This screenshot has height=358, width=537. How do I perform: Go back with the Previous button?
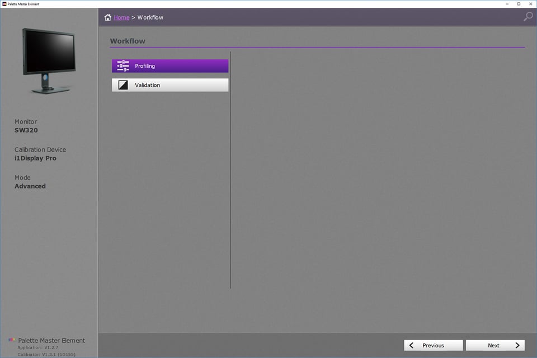pyautogui.click(x=433, y=345)
